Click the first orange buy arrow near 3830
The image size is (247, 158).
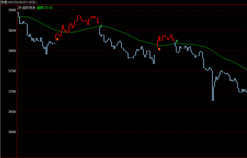(57, 39)
